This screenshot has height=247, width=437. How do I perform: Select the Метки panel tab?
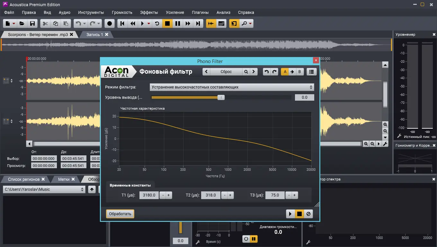click(64, 179)
